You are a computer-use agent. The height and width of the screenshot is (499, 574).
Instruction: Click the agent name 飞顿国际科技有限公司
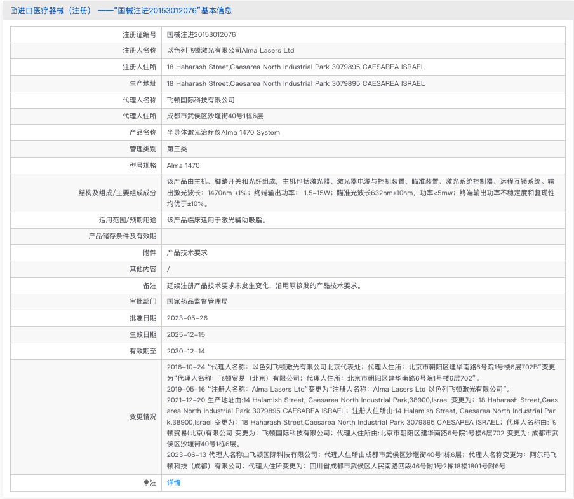coord(201,100)
